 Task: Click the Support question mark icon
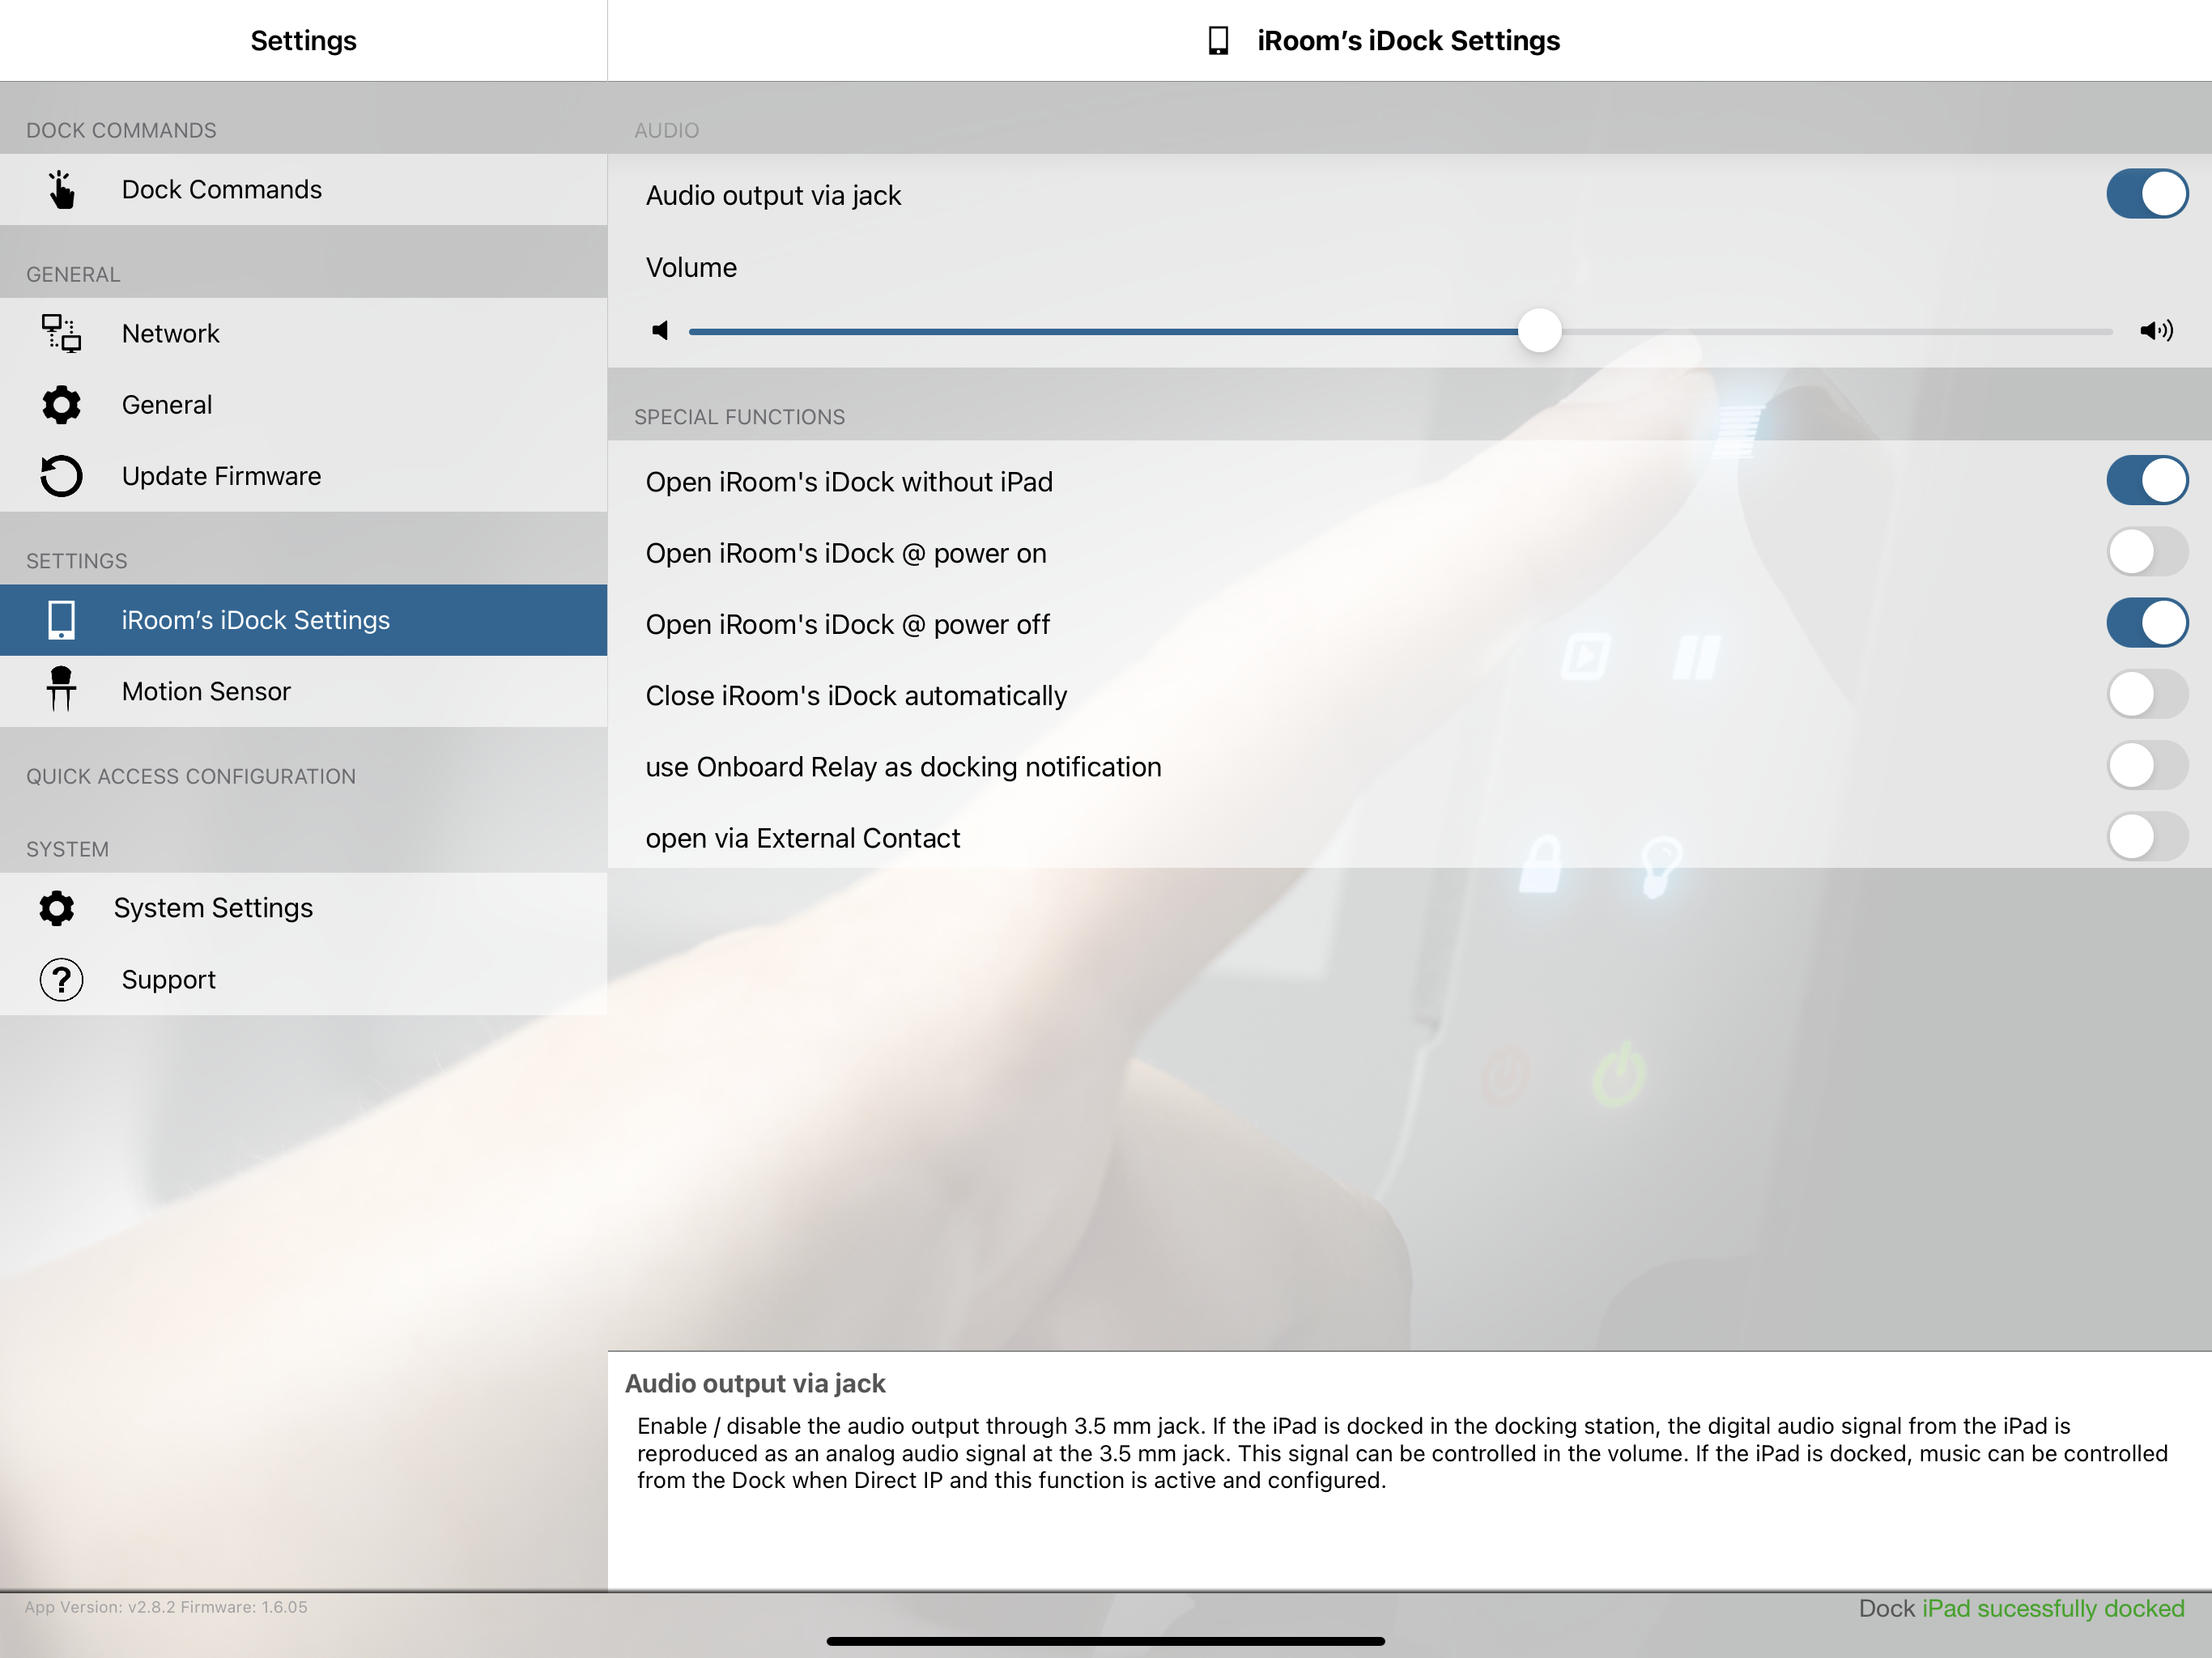point(61,980)
